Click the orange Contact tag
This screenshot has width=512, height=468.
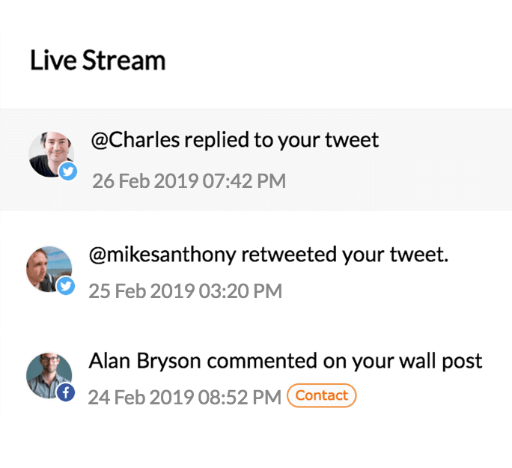pyautogui.click(x=321, y=395)
